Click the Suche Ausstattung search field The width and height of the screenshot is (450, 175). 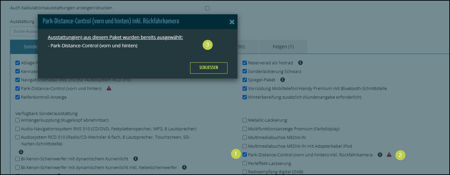coord(24,31)
